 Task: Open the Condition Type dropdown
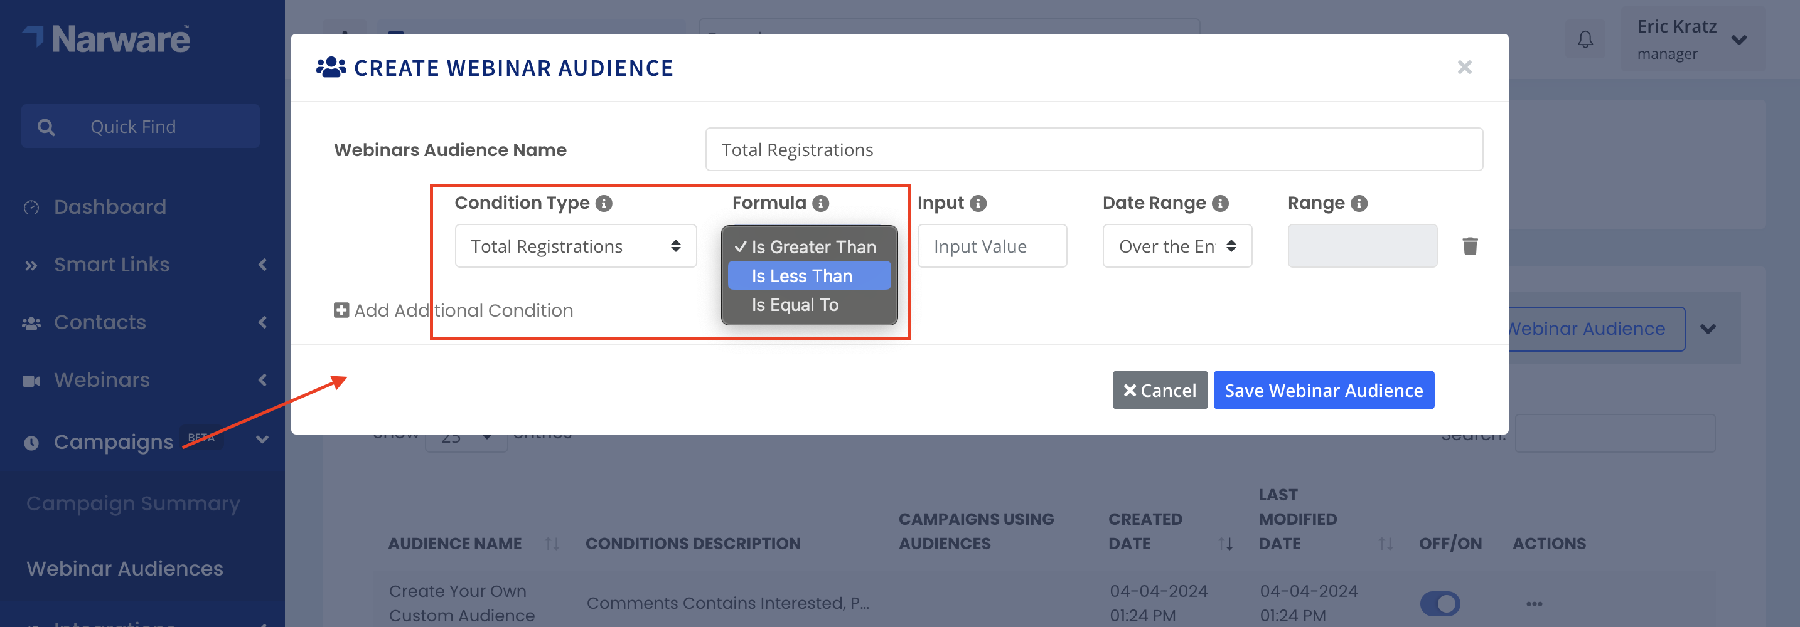coord(576,246)
